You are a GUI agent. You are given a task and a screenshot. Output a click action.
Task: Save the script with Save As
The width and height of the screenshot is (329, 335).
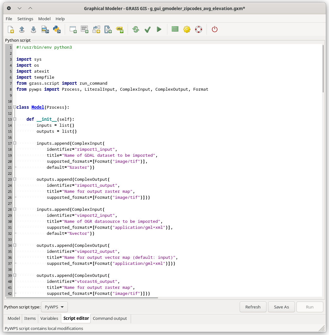coord(281,307)
